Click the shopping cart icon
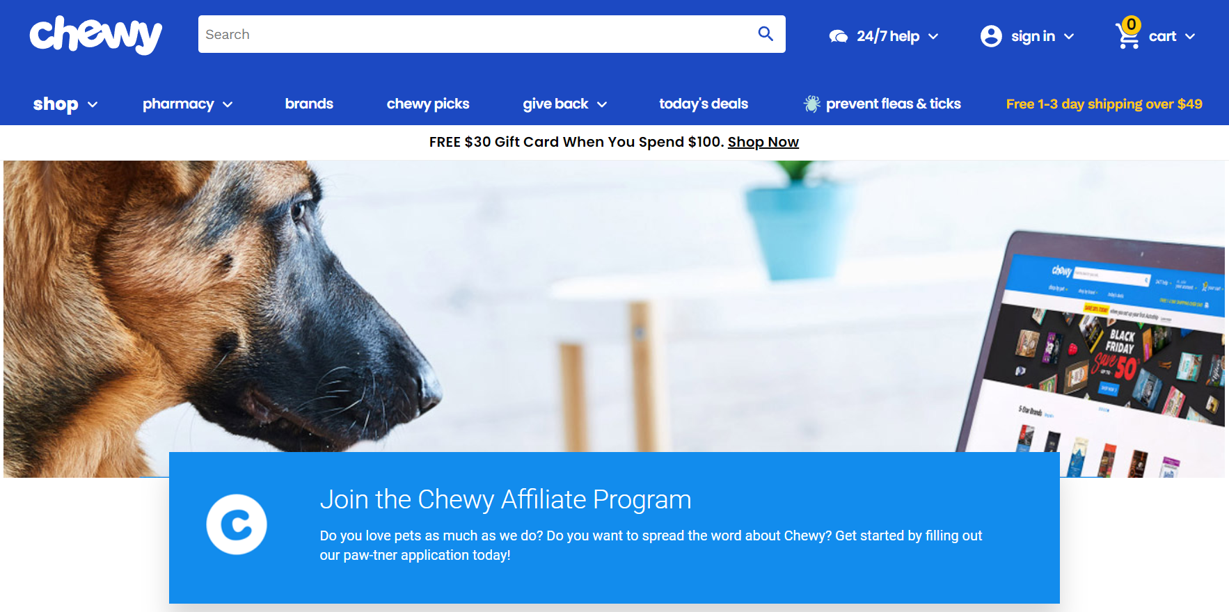This screenshot has width=1229, height=612. point(1127,36)
